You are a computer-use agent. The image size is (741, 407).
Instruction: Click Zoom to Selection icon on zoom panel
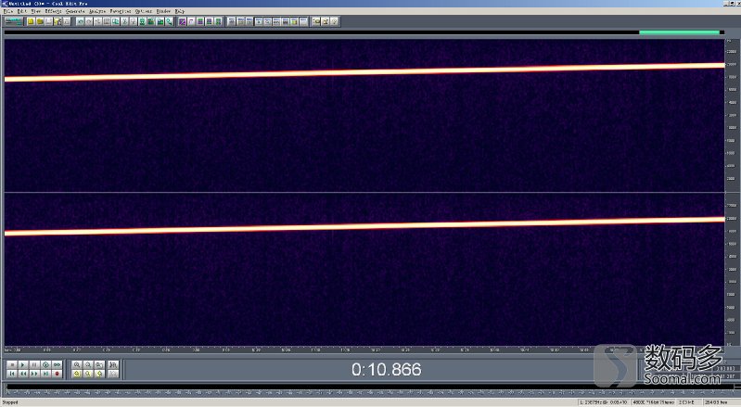click(113, 365)
